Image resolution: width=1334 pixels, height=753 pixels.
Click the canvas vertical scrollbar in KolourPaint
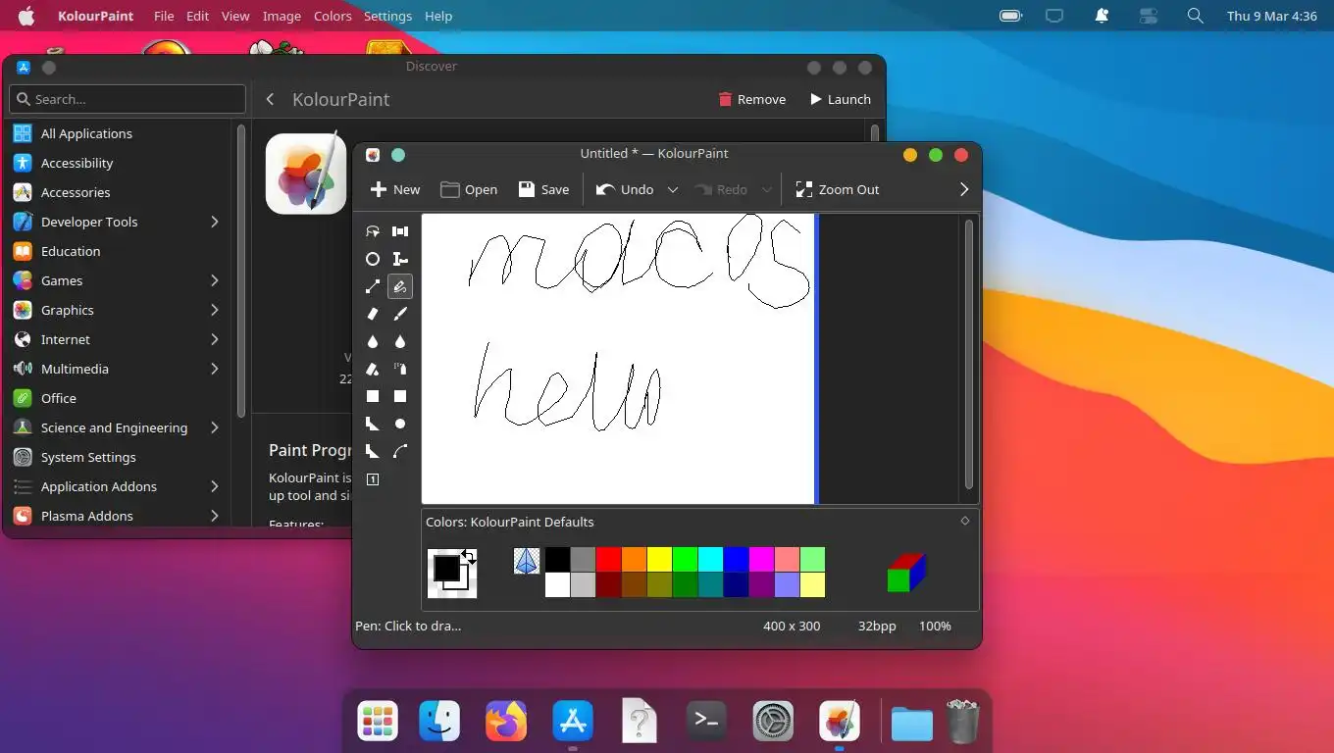click(x=969, y=353)
